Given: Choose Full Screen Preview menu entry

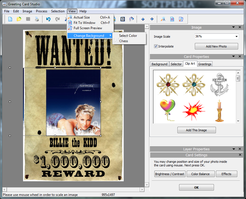Looking at the screenshot, I should tap(90, 28).
